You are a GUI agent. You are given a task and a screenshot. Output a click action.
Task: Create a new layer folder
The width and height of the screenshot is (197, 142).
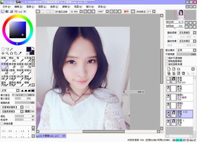(x=179, y=69)
